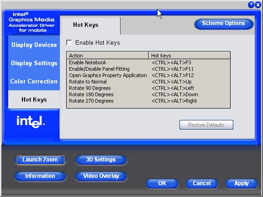Image resolution: width=263 pixels, height=197 pixels.
Task: Open Display Settings section
Action: [34, 63]
